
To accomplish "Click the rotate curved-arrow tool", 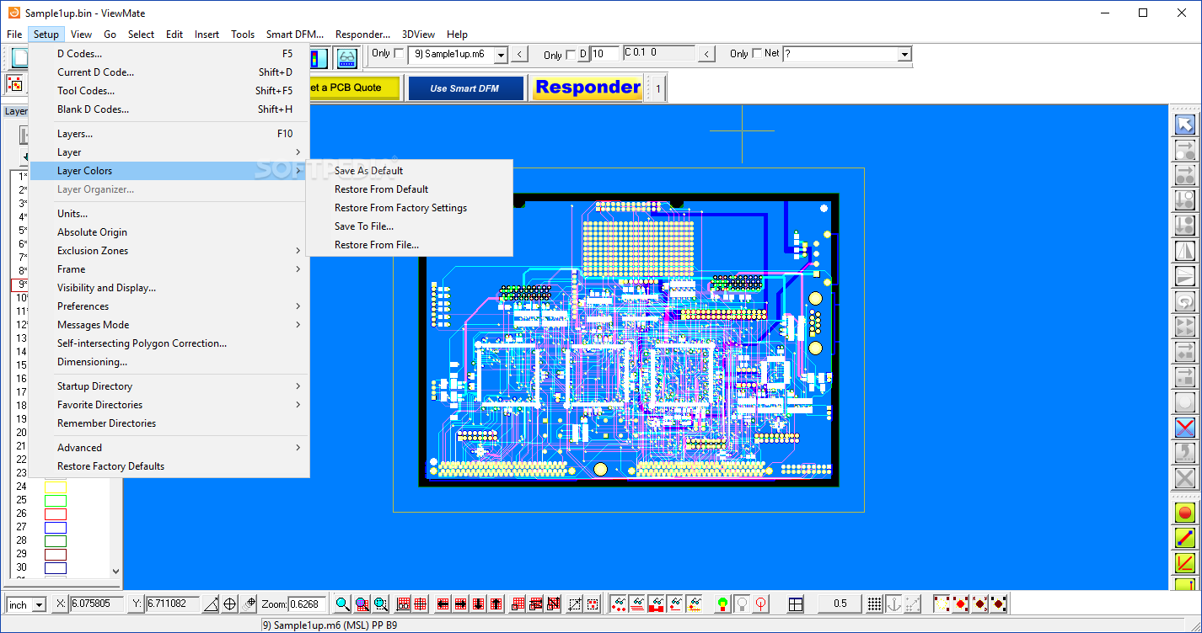I will click(1185, 301).
